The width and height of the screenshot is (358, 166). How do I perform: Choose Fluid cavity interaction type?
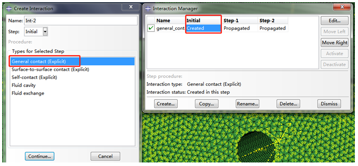click(72, 85)
